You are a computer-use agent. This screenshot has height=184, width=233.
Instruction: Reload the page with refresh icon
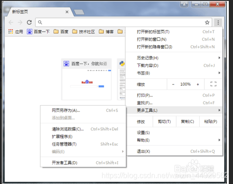point(29,22)
